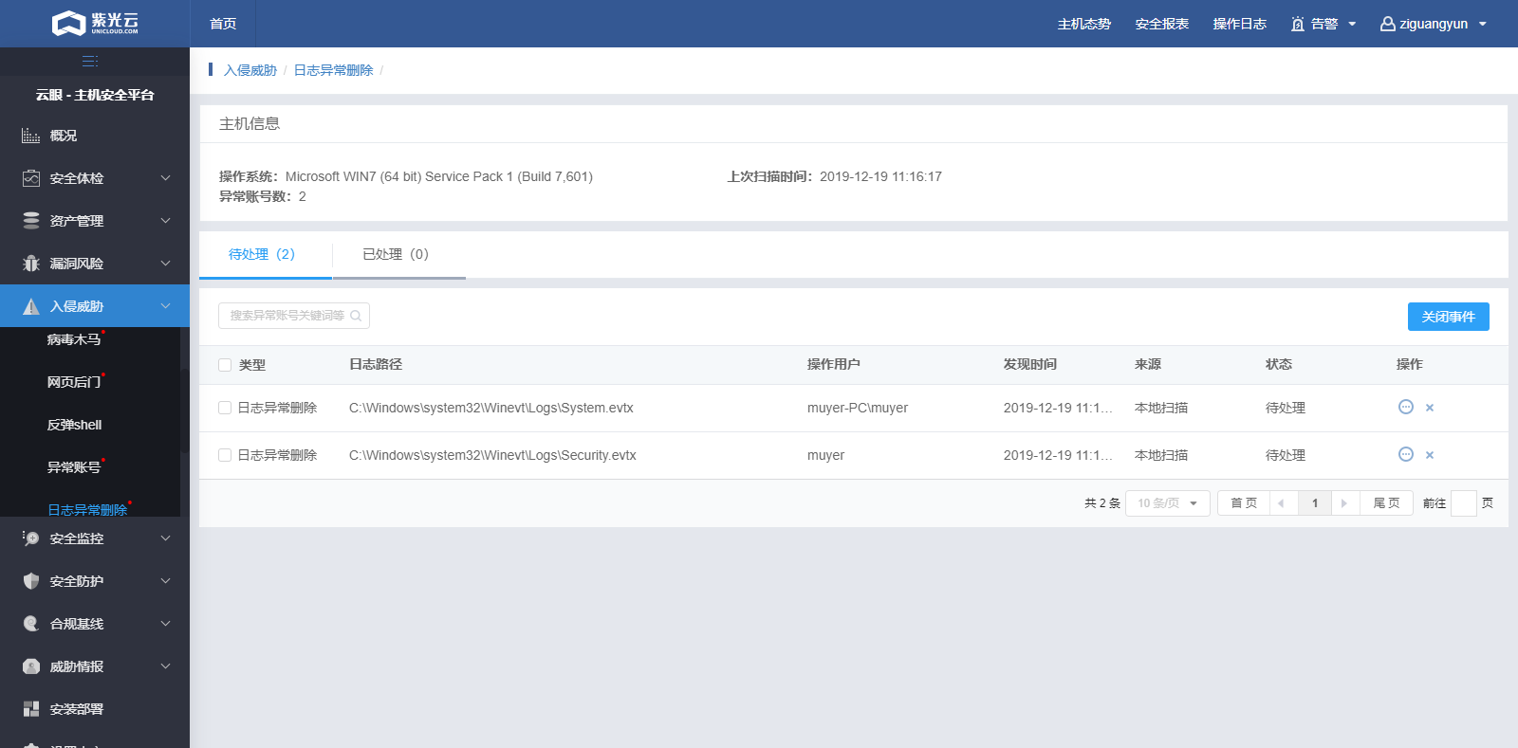Click the search magnifier icon in search box
This screenshot has width=1518, height=748.
pos(356,316)
